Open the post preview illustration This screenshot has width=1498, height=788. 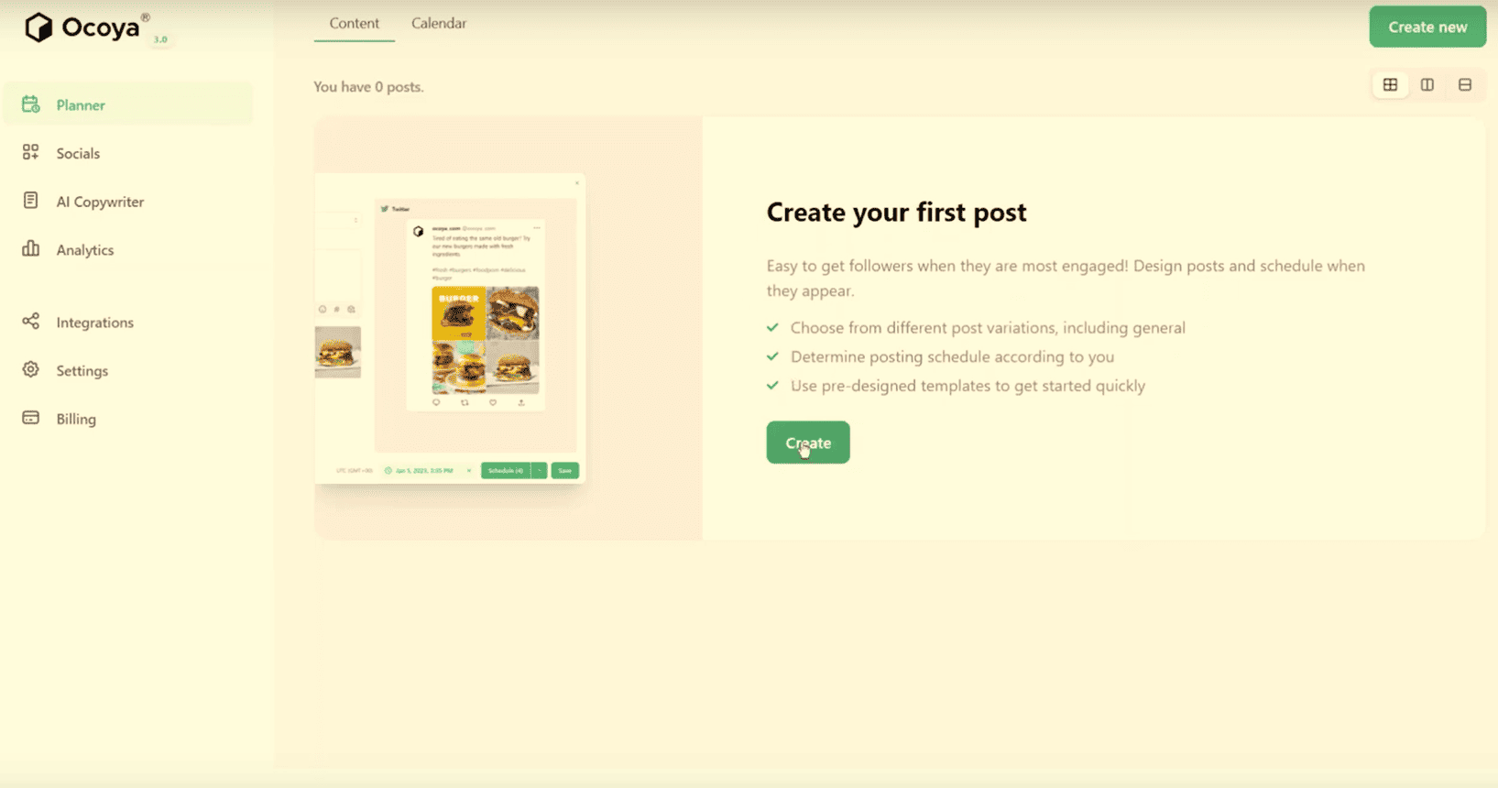pyautogui.click(x=450, y=328)
